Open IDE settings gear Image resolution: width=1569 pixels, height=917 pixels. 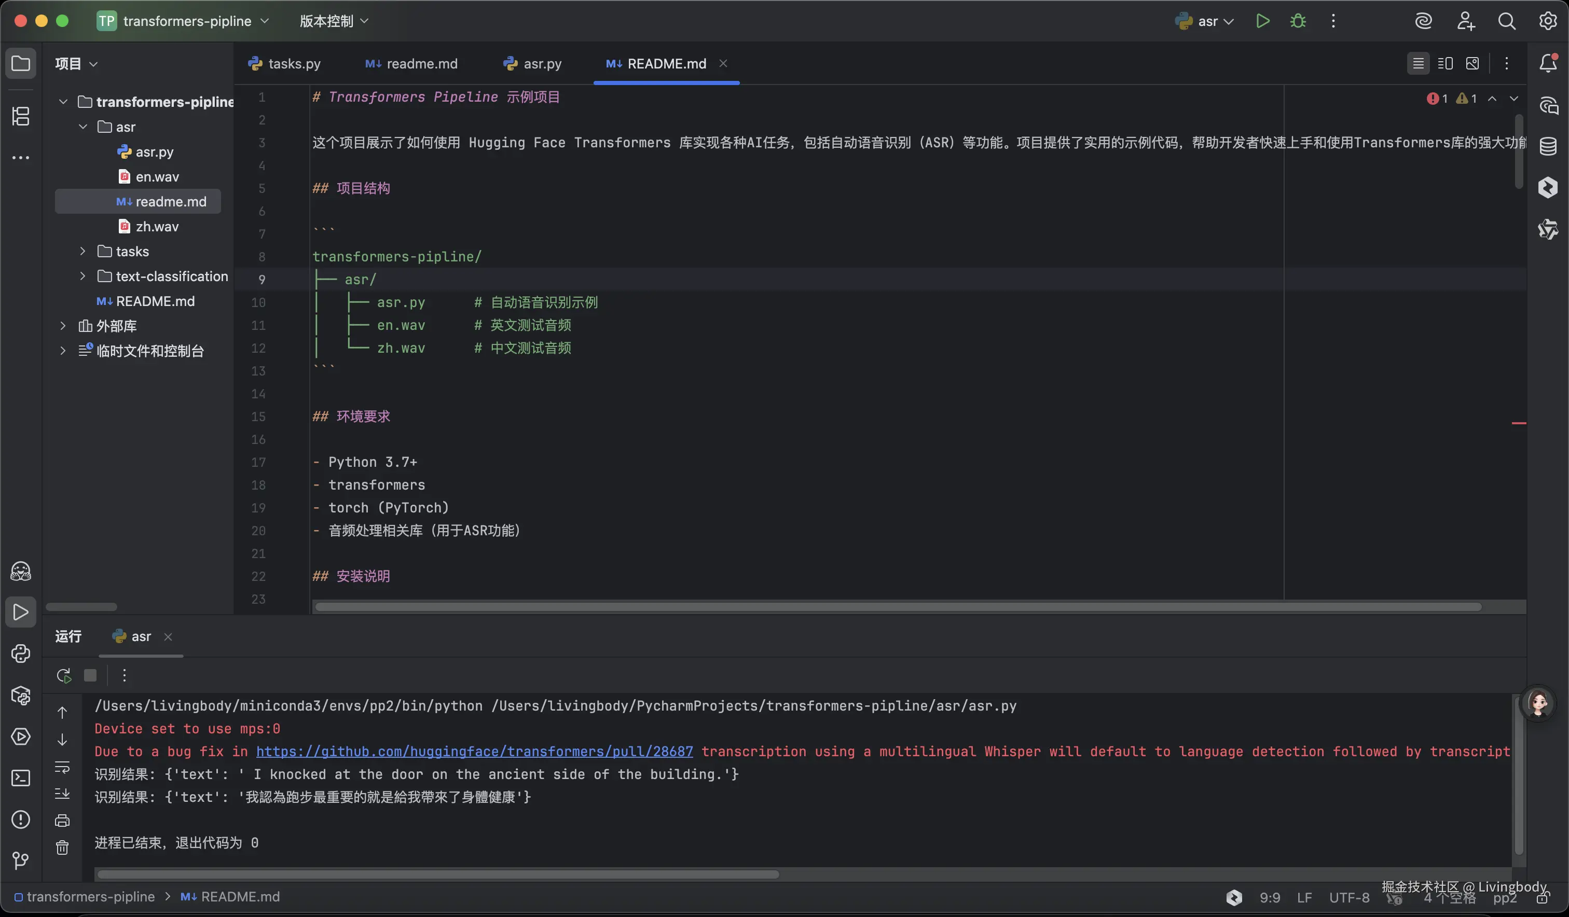[x=1548, y=21]
